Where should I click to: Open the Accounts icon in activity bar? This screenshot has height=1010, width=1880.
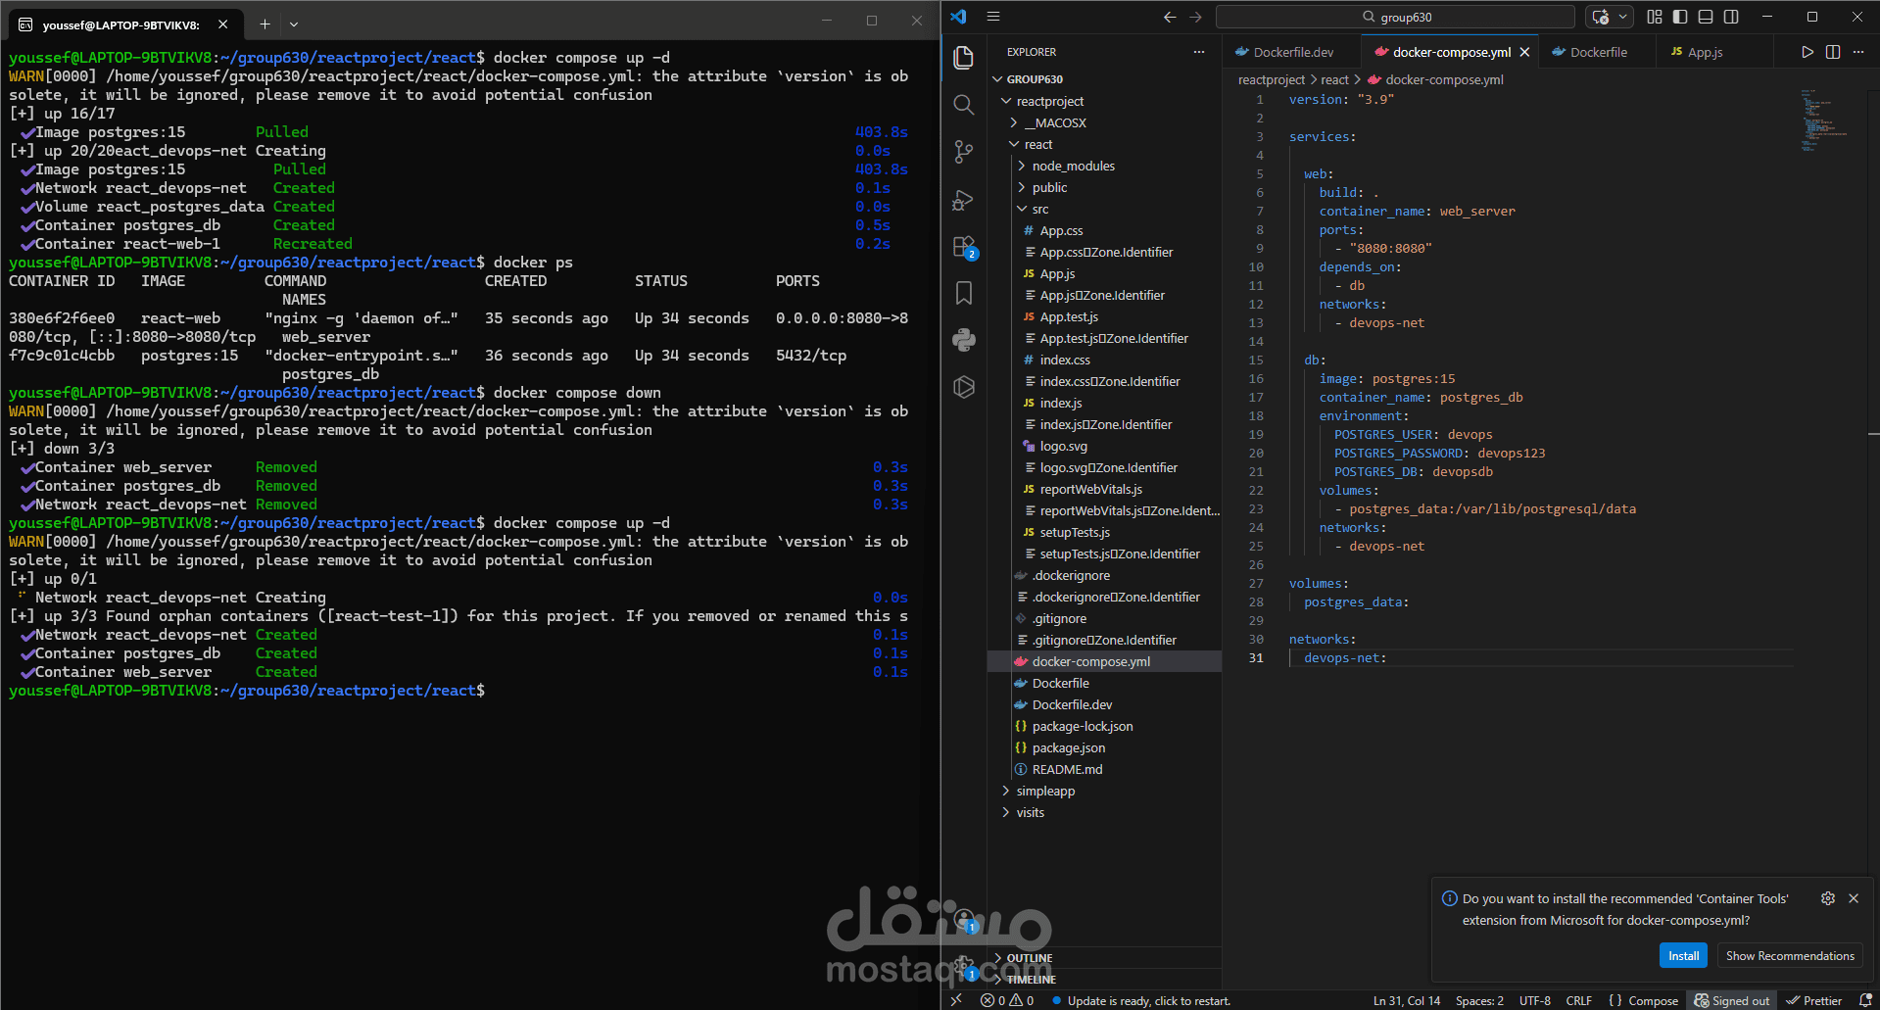coord(964,919)
